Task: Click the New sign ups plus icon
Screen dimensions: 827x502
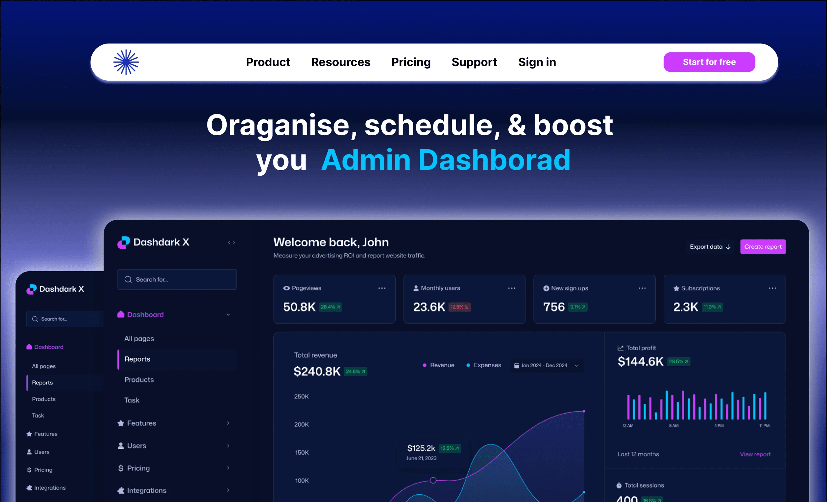Action: [x=546, y=288]
